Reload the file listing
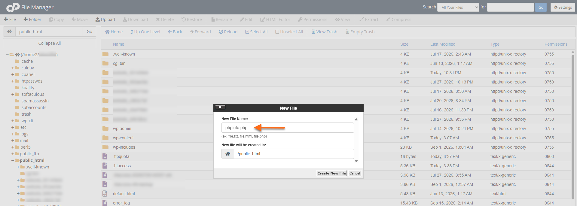This screenshot has height=206, width=577. (228, 32)
